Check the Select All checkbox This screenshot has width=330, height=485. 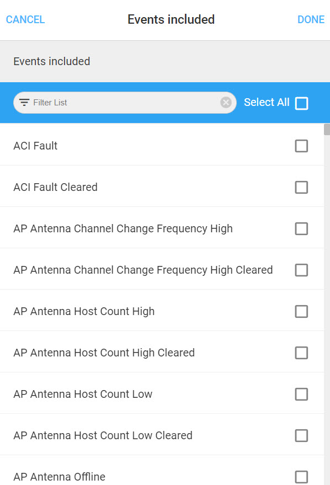[301, 103]
